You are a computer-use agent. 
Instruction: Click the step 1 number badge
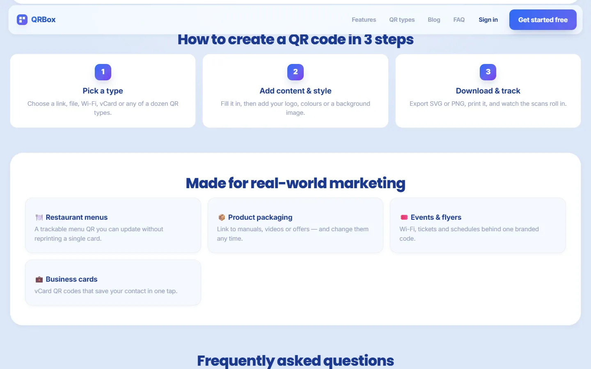coord(103,72)
